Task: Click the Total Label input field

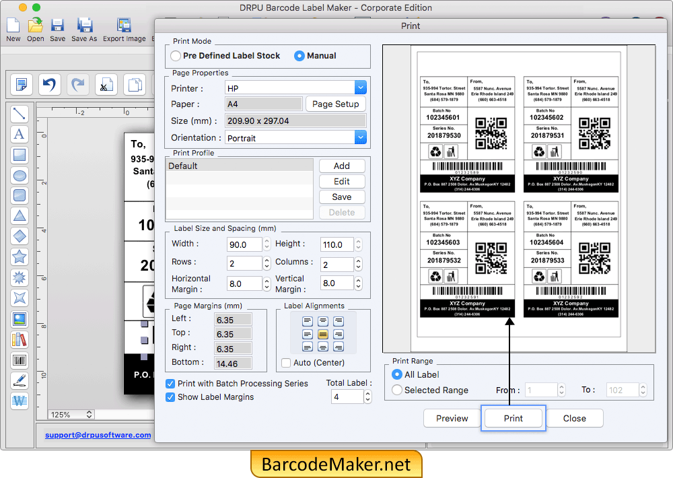Action: 347,397
